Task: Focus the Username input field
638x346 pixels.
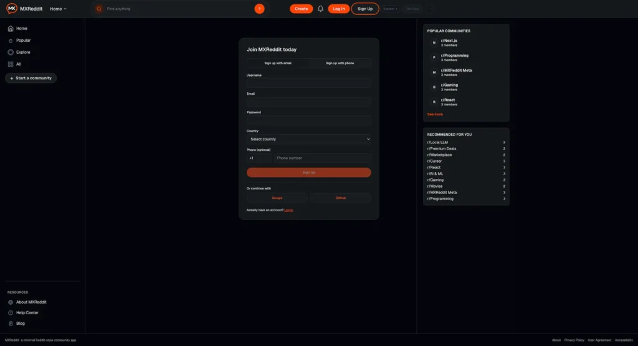Action: click(x=309, y=83)
